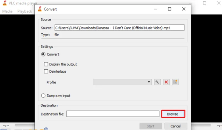Viewport: 222px width, 130px height.
Task: Open the Playback menu in VLC
Action: click(25, 11)
